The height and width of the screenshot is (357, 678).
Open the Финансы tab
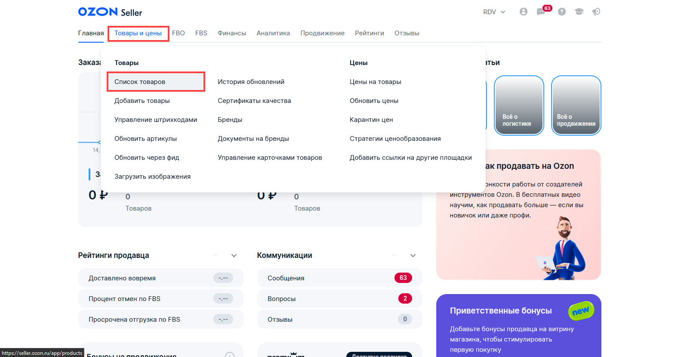232,33
